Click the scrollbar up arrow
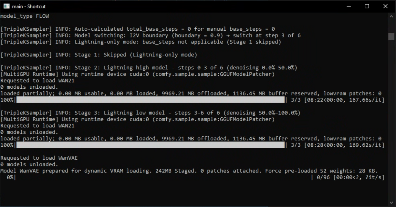Image resolution: width=396 pixels, height=207 pixels. [391, 16]
